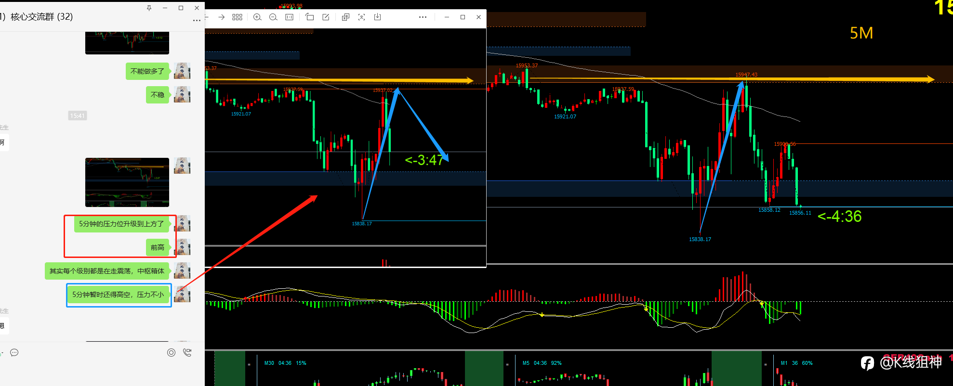The height and width of the screenshot is (386, 953).
Task: Click low price 15838.17 on background chart
Action: pos(700,239)
